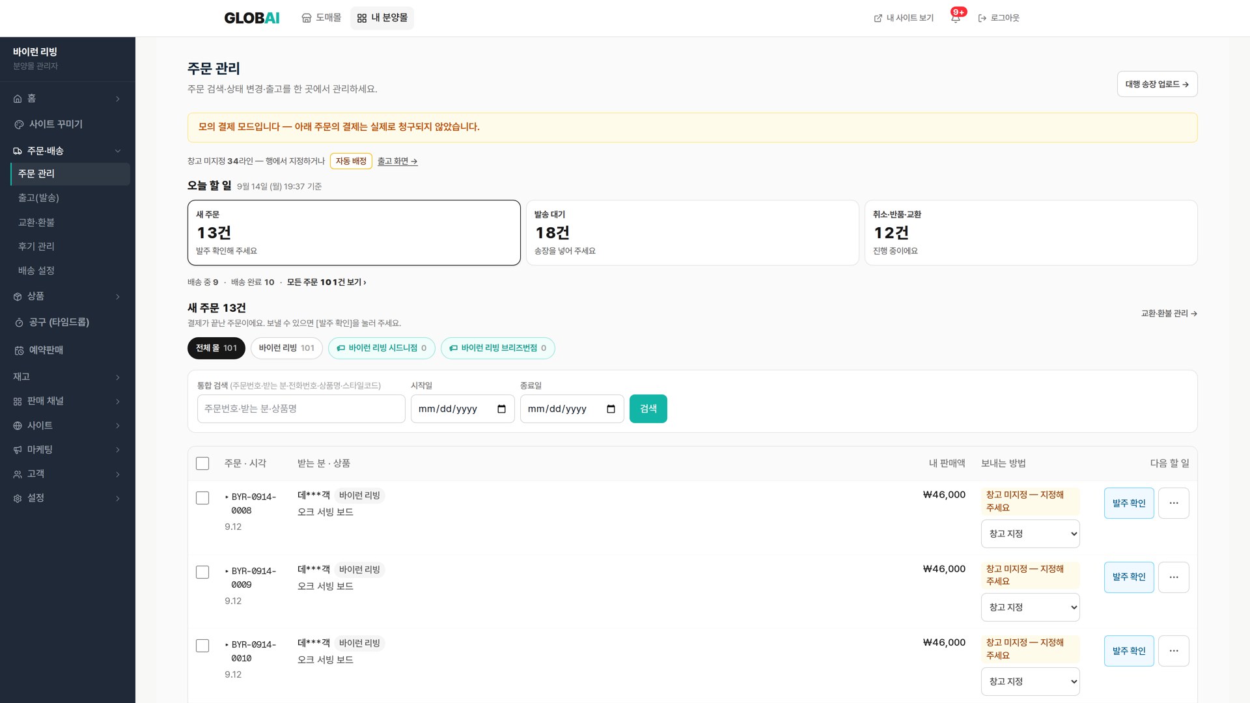Open the 종료일 calendar picker icon
The width and height of the screenshot is (1250, 703).
pyautogui.click(x=611, y=409)
